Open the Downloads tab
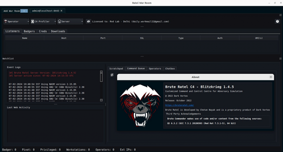Image resolution: width=283 pixels, height=152 pixels. click(58, 32)
